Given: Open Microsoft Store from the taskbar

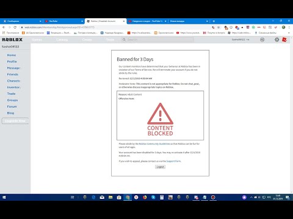Looking at the screenshot, I should (x=119, y=197).
